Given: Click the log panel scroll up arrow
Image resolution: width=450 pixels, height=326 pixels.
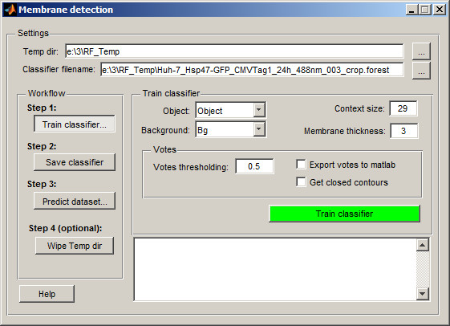Looking at the screenshot, I should pyautogui.click(x=422, y=245).
